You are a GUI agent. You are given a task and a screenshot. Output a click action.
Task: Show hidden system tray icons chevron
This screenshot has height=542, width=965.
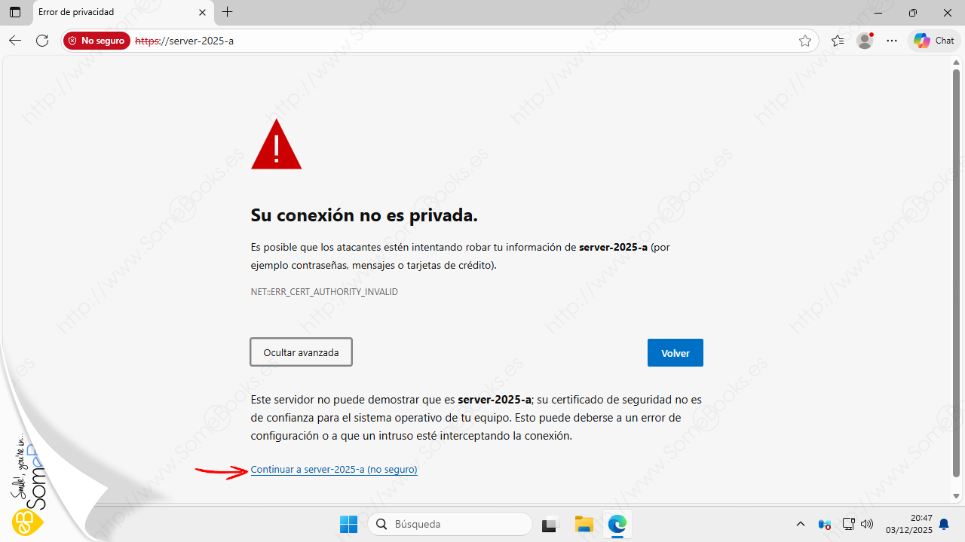click(801, 524)
